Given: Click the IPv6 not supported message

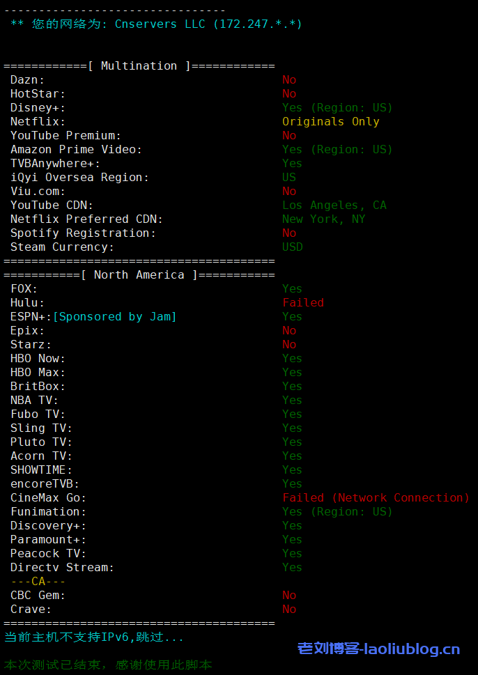Looking at the screenshot, I should [94, 637].
